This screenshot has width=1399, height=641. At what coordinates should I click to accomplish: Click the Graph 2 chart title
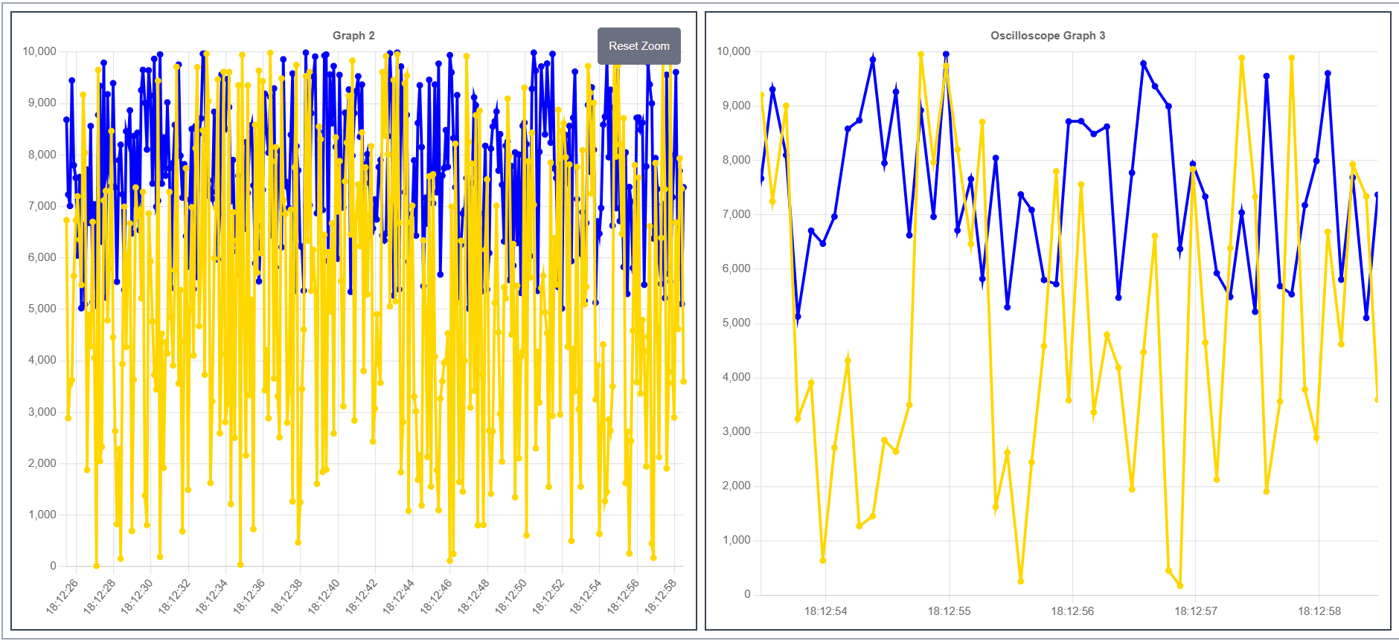353,36
